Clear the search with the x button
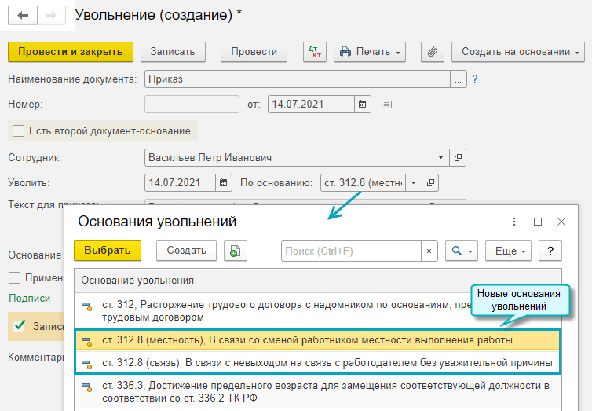 coord(429,251)
